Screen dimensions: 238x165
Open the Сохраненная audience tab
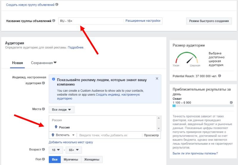tap(43, 63)
